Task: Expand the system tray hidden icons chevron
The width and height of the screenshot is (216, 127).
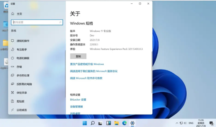Action: pos(177,123)
